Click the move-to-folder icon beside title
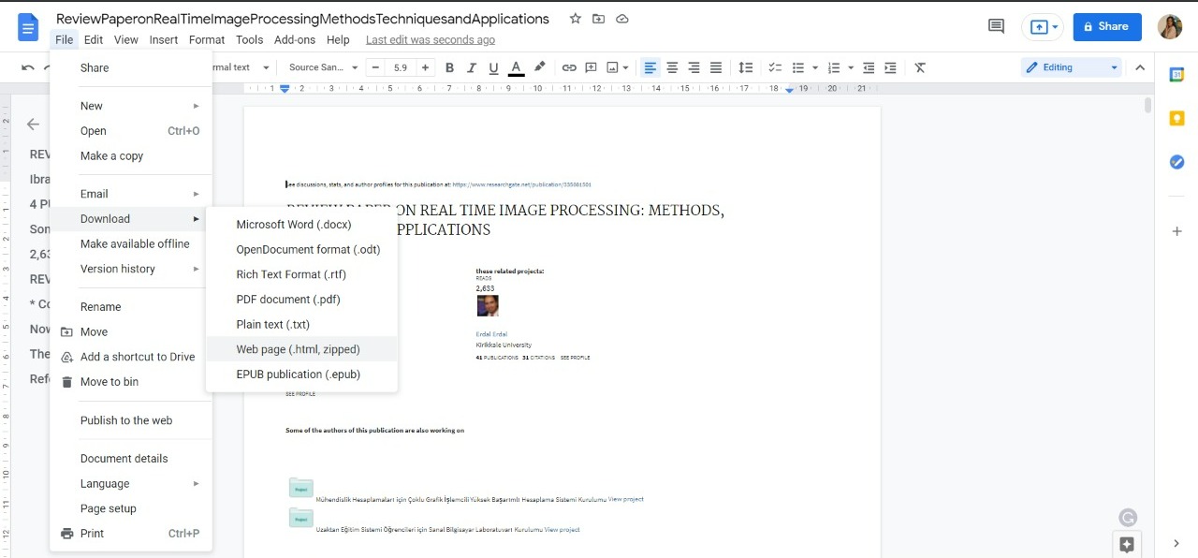This screenshot has width=1198, height=558. coord(599,19)
